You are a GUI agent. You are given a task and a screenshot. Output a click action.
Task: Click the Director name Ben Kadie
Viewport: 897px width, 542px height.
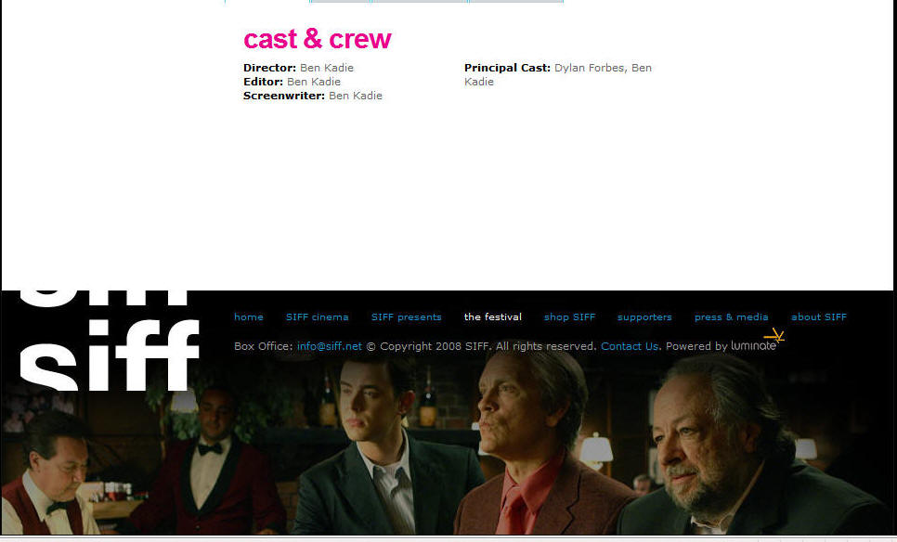[x=327, y=68]
